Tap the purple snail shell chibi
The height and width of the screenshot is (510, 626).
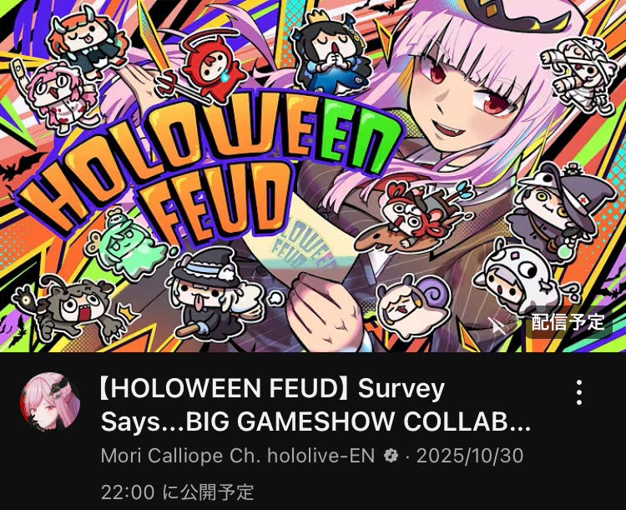pos(413,304)
